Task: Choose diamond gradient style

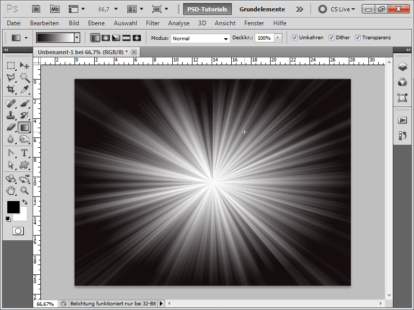Action: (x=137, y=38)
